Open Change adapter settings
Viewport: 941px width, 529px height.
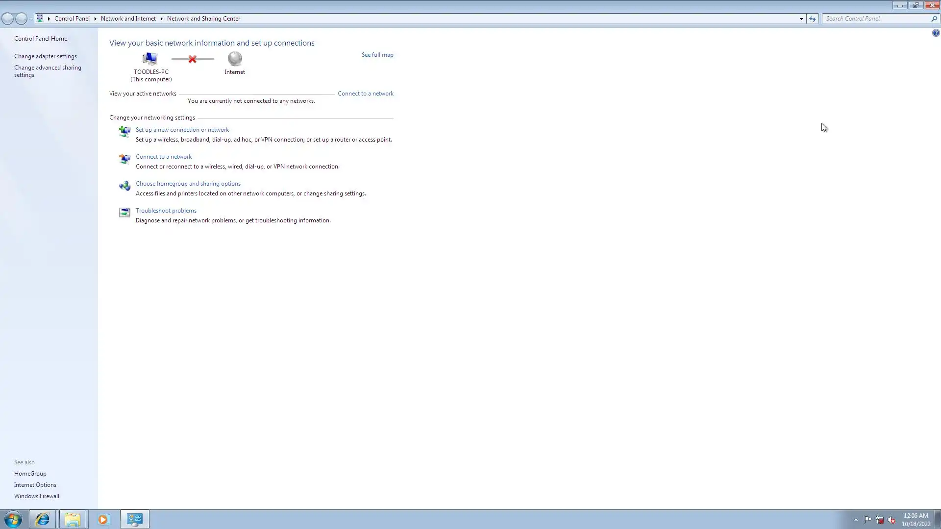pos(46,56)
